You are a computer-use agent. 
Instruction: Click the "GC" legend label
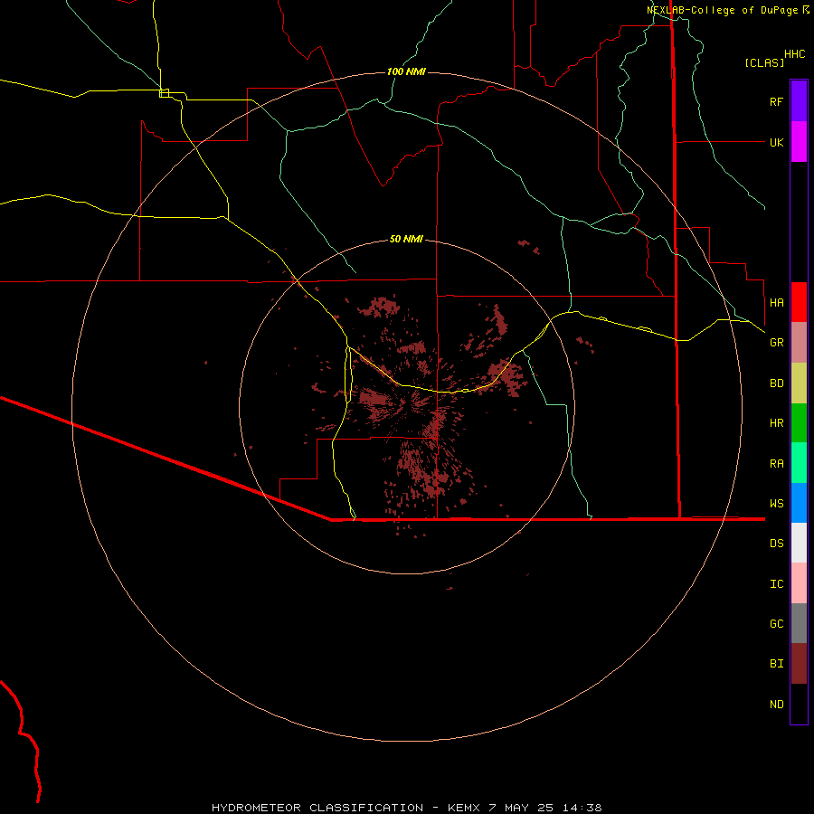coord(776,624)
